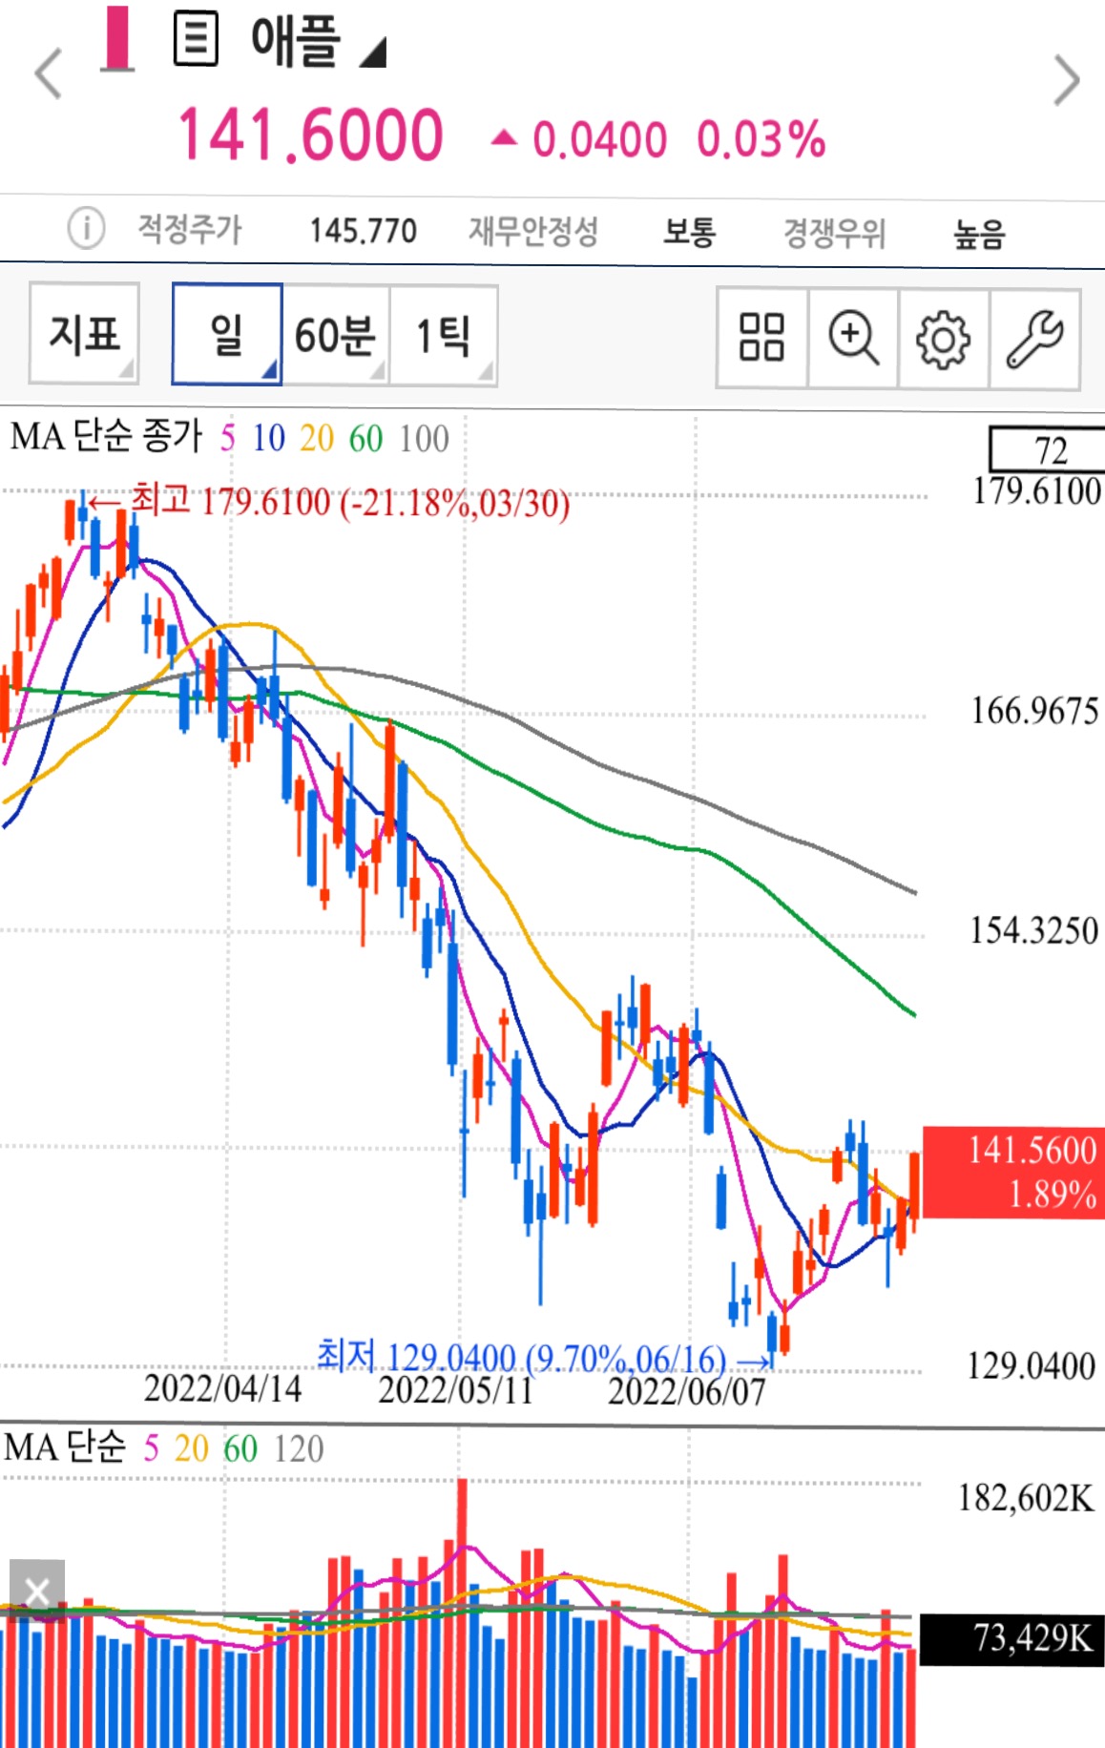Go to next stock with right arrow
The height and width of the screenshot is (1748, 1105).
click(1066, 80)
